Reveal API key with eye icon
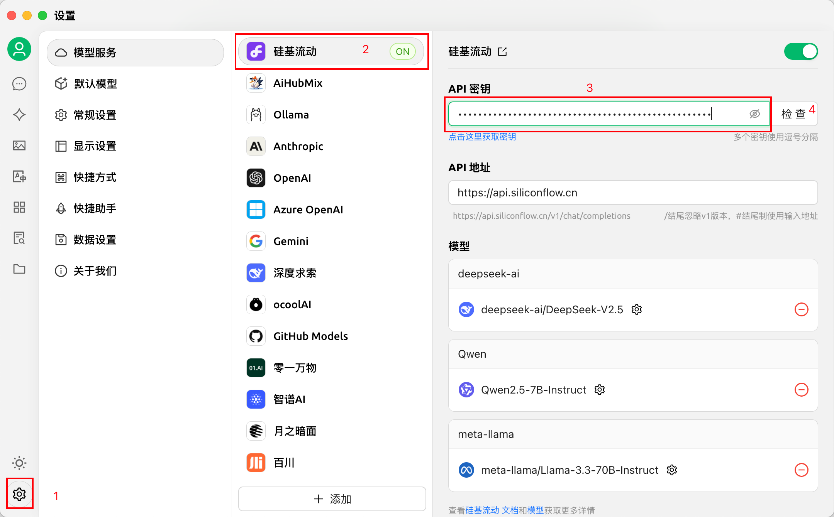 coord(754,114)
